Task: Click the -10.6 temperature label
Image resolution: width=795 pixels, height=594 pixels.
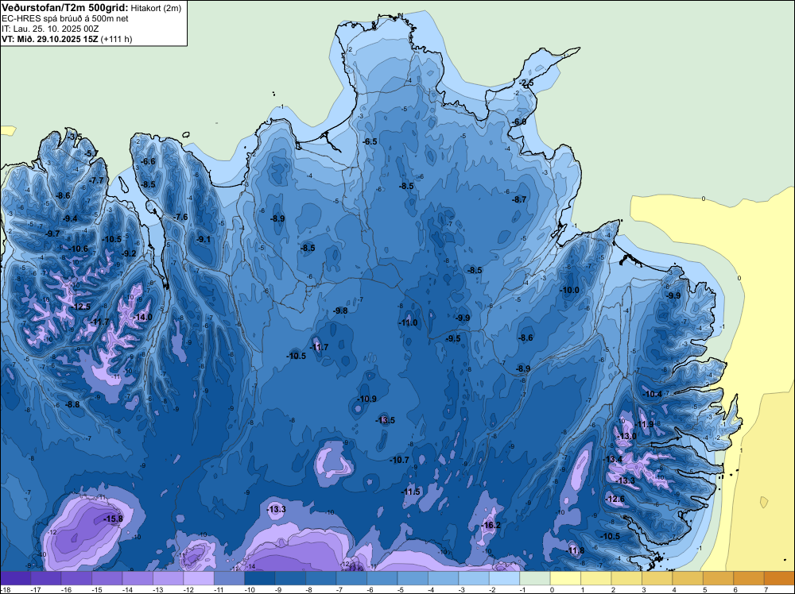Action: click(x=79, y=249)
